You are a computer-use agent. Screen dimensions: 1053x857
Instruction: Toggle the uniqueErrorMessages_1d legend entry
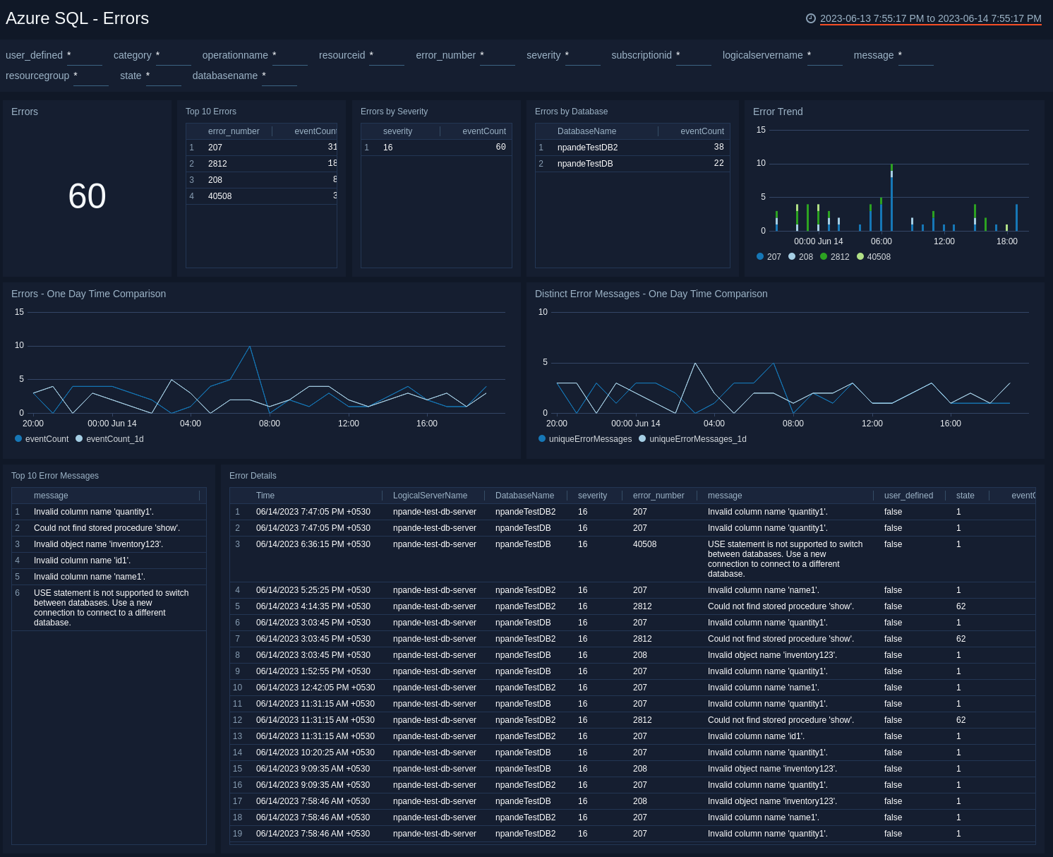point(692,439)
